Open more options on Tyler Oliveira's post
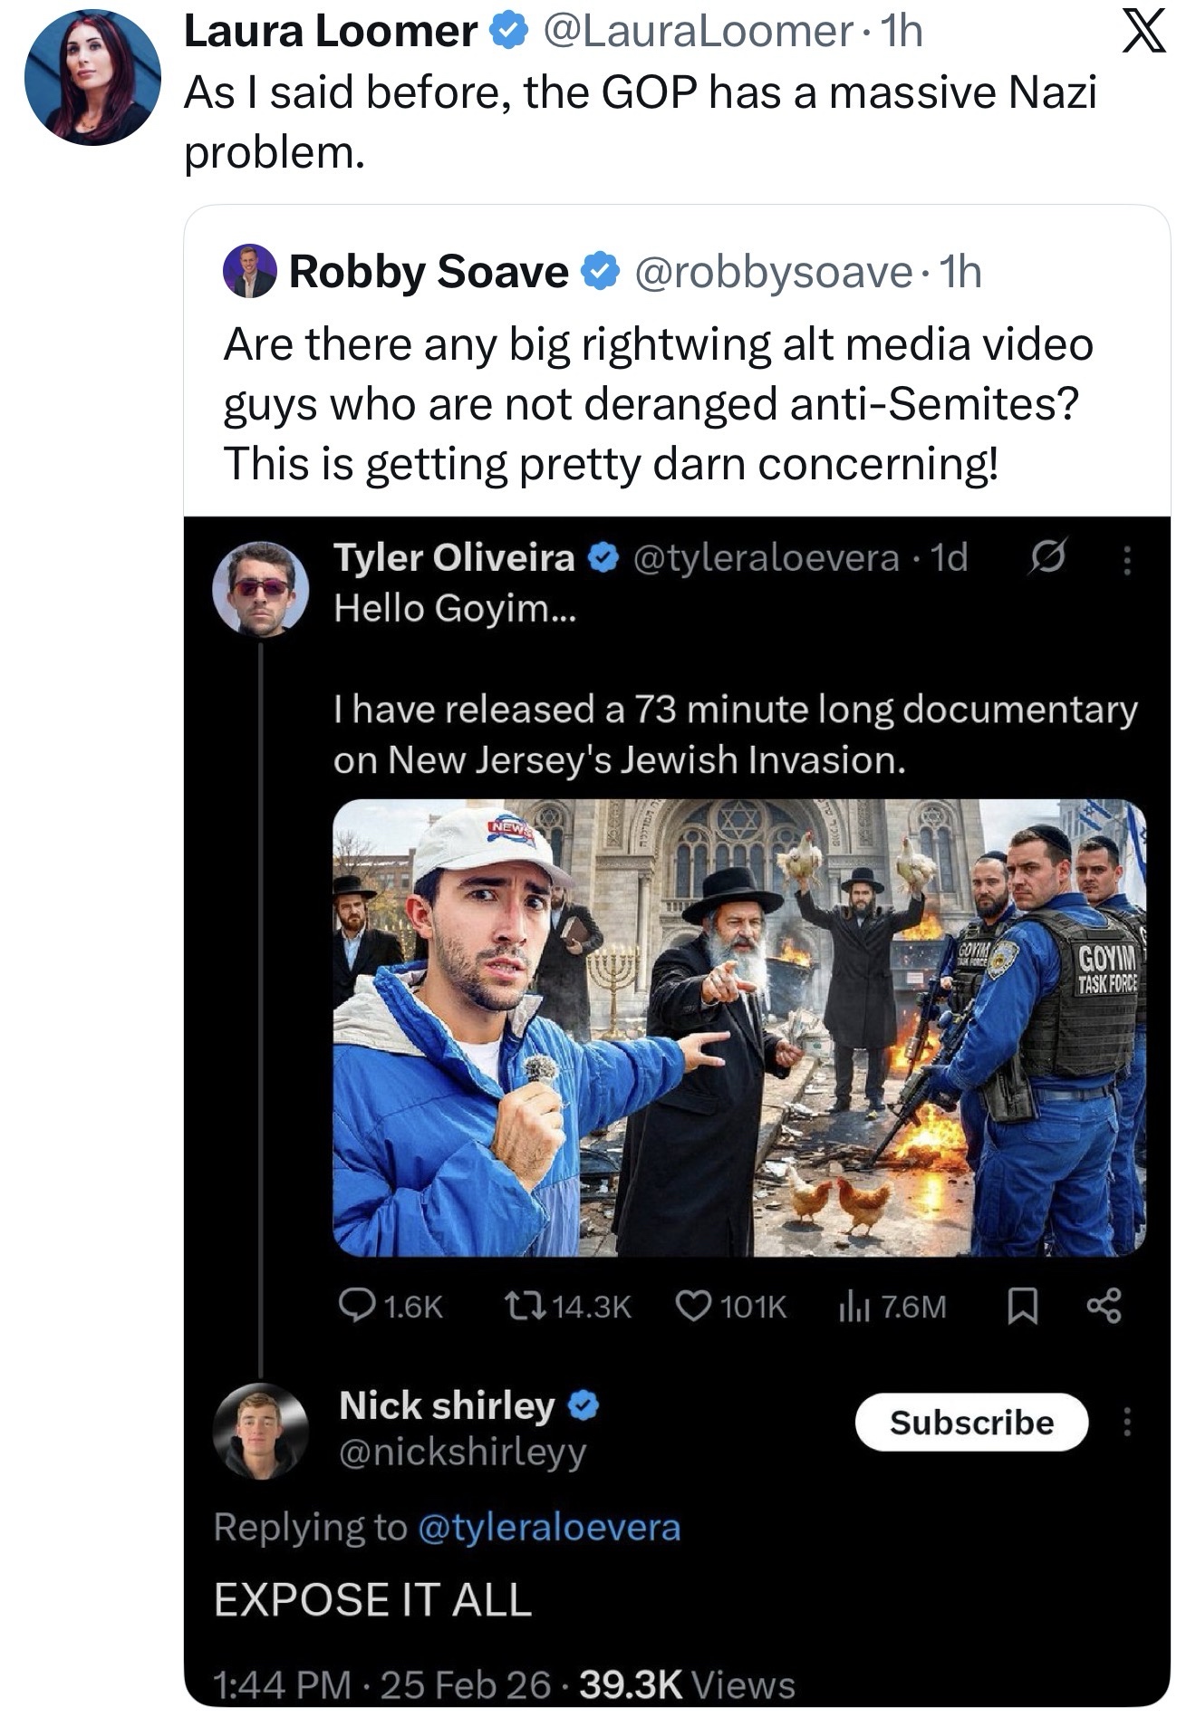1196x1718 pixels. 1127,561
